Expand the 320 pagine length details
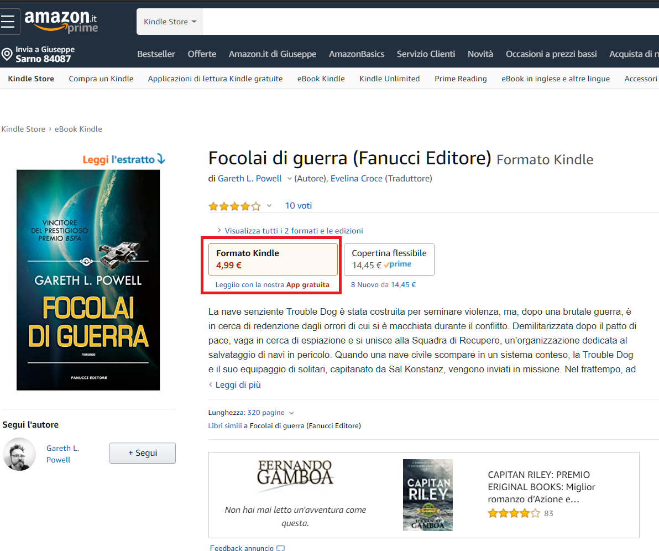This screenshot has height=551, width=659. coord(291,413)
